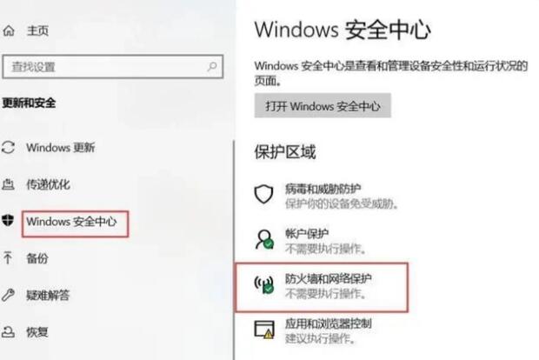539x360 pixels.
Task: Click the search magnifier icon in 查找设置
Action: click(212, 66)
